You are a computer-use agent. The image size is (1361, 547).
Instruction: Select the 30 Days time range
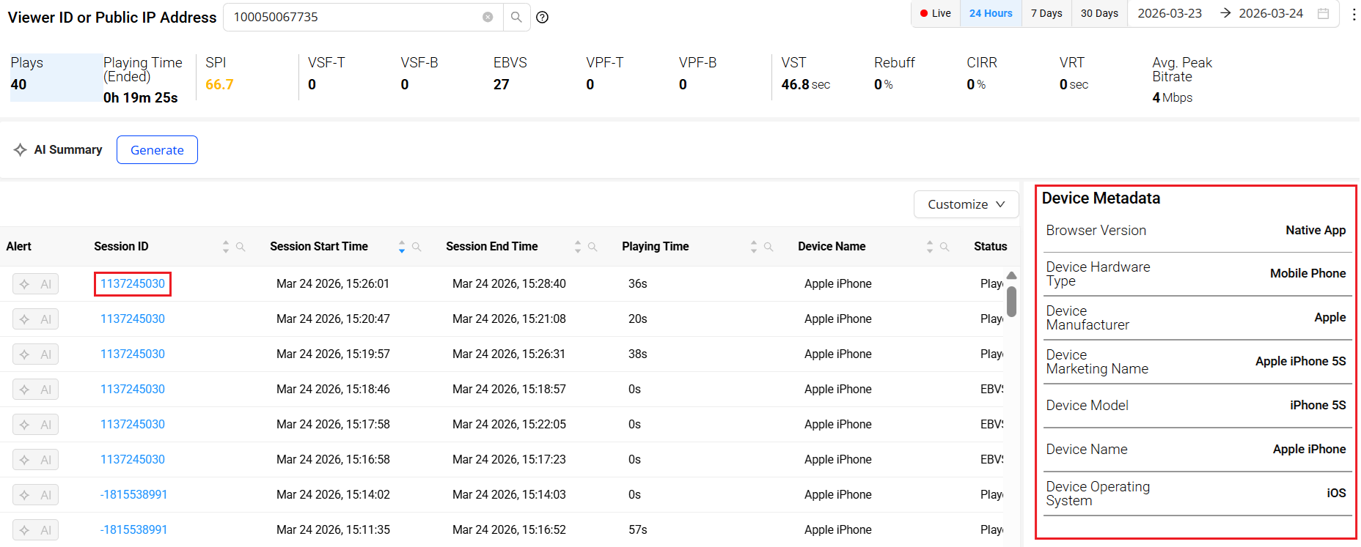(x=1099, y=13)
